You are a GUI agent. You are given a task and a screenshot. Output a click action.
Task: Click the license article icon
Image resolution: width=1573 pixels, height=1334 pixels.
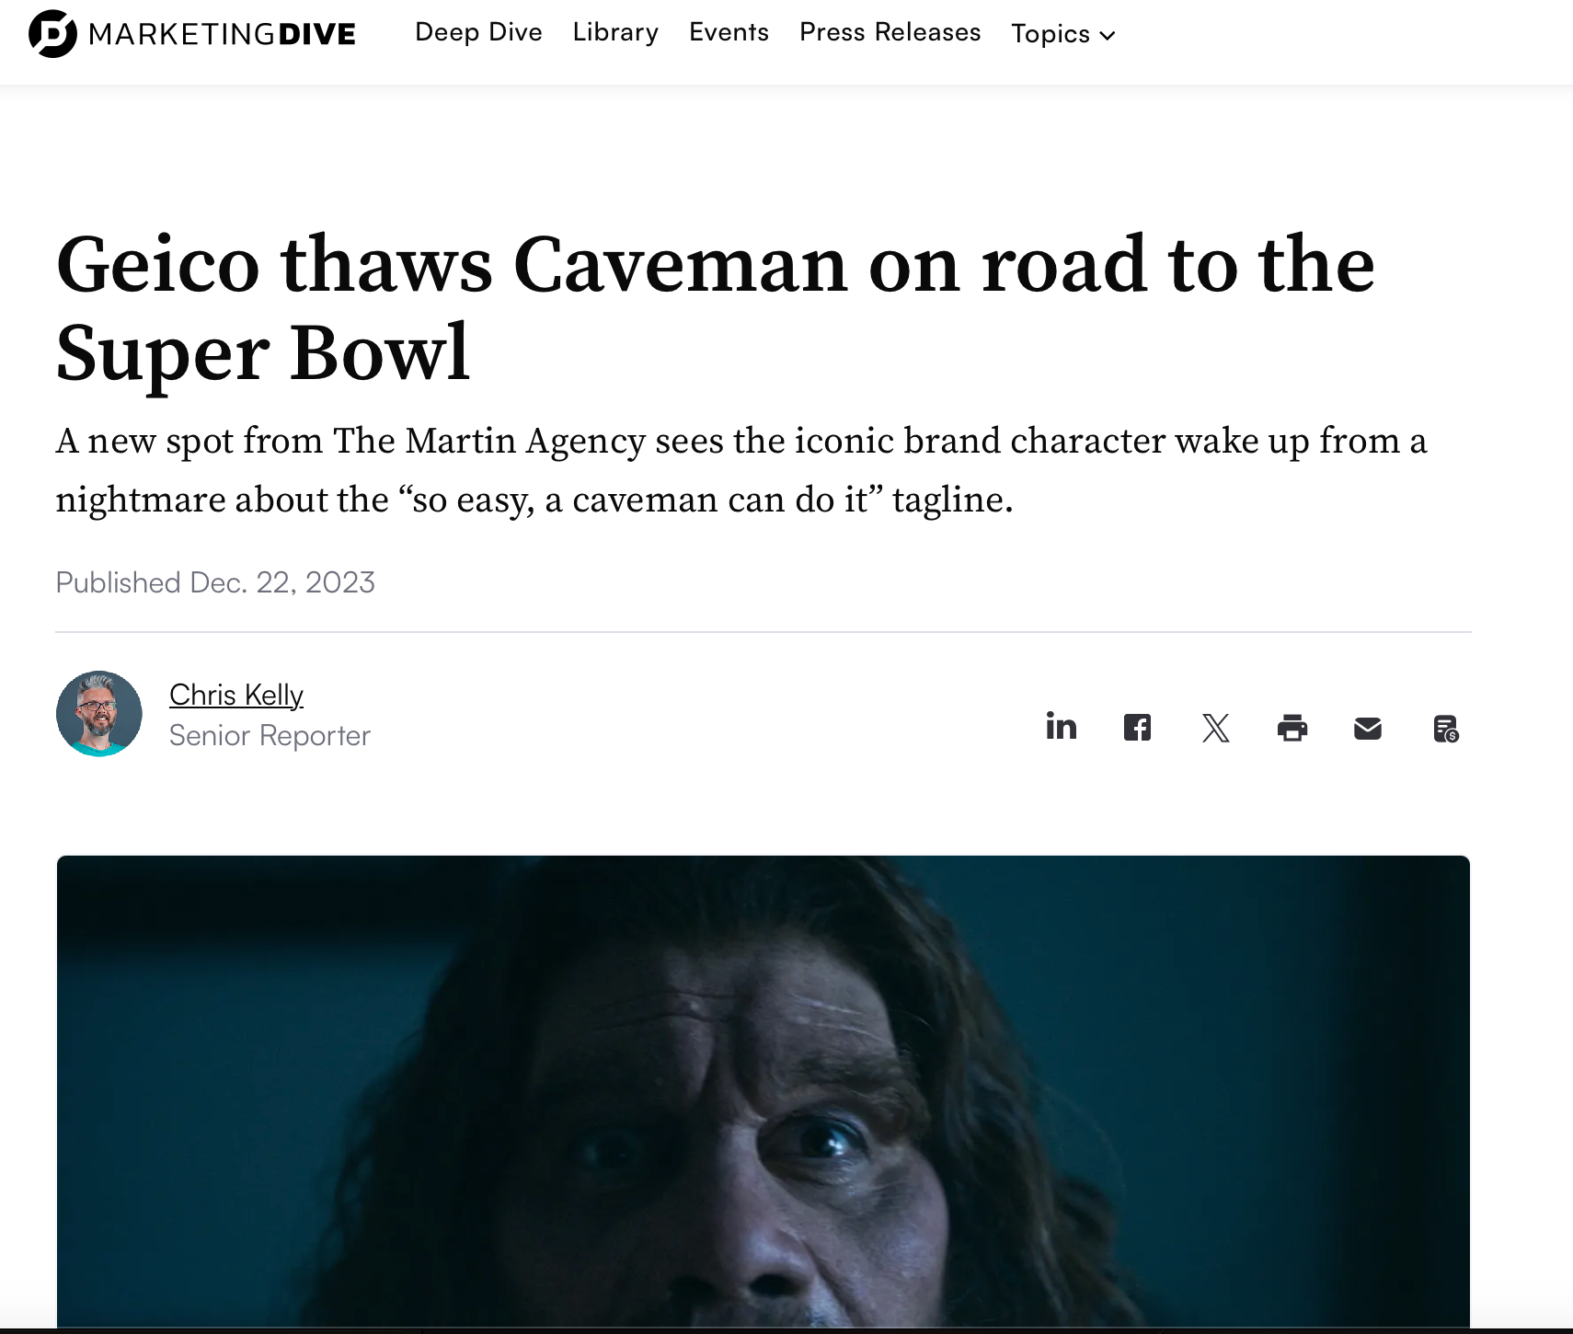1446,729
